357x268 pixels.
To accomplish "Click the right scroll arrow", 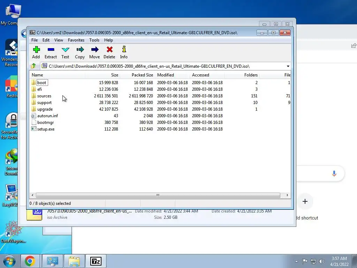I will point(287,195).
